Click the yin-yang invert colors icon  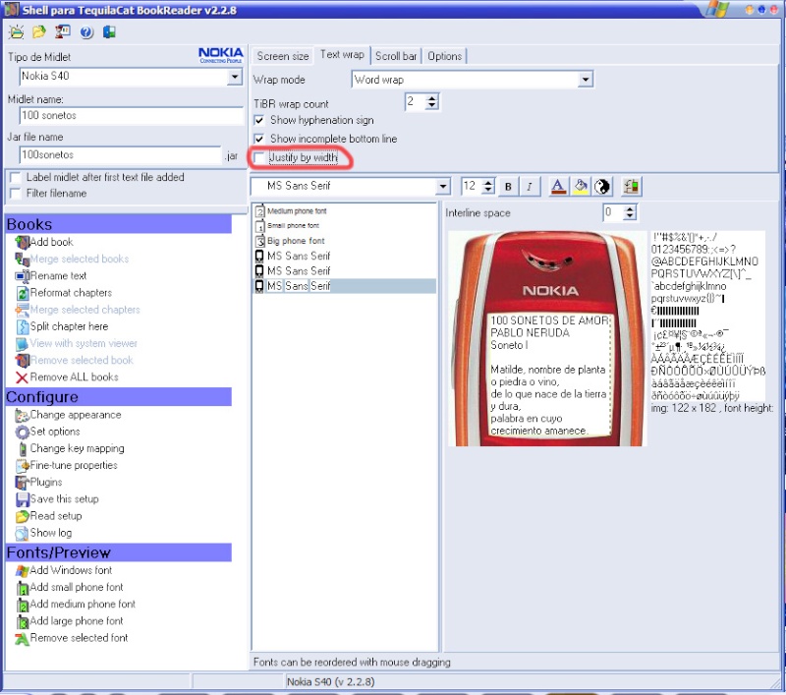(x=602, y=187)
